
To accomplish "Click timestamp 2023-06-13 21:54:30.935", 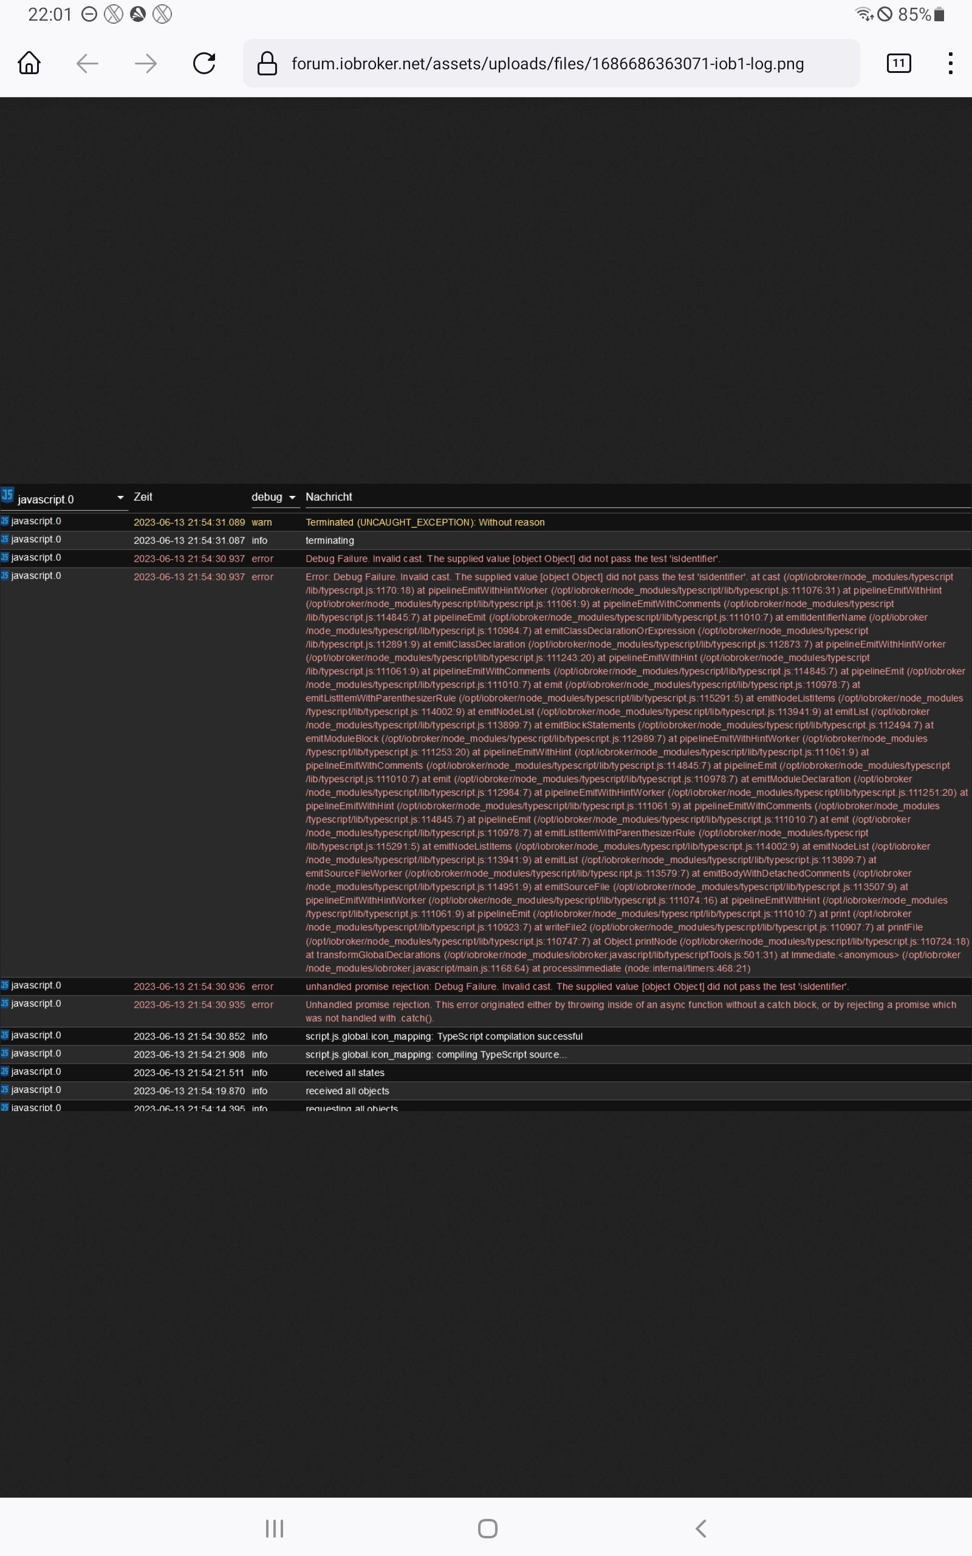I will [189, 1004].
